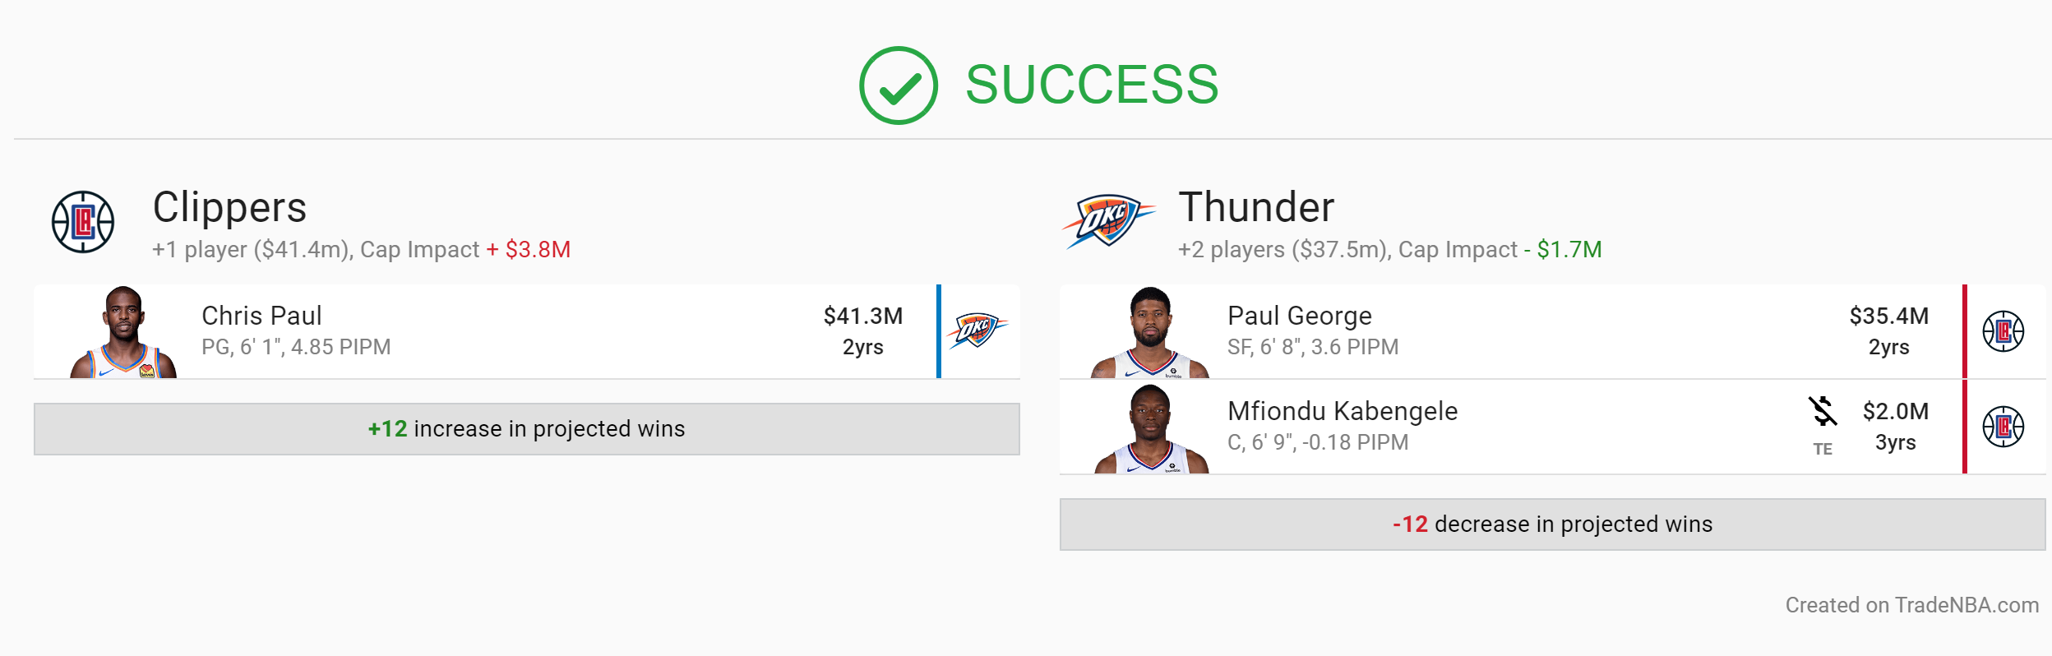
Task: Click the Created on TradeNBA.com text
Action: click(1912, 605)
